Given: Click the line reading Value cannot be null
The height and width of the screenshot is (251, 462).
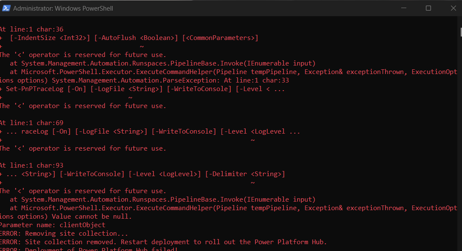Looking at the screenshot, I should click(x=91, y=216).
